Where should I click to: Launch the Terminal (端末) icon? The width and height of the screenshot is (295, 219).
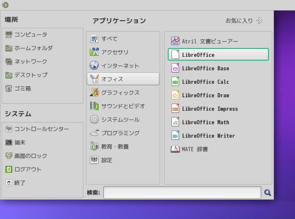tap(9, 142)
